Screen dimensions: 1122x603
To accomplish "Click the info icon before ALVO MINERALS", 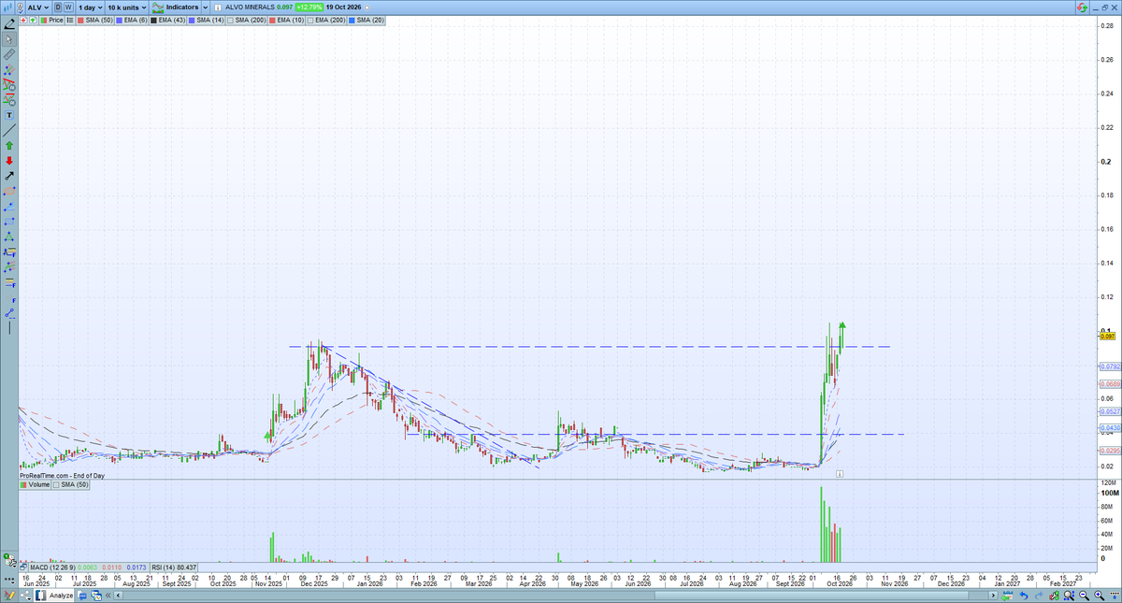I will (x=218, y=7).
